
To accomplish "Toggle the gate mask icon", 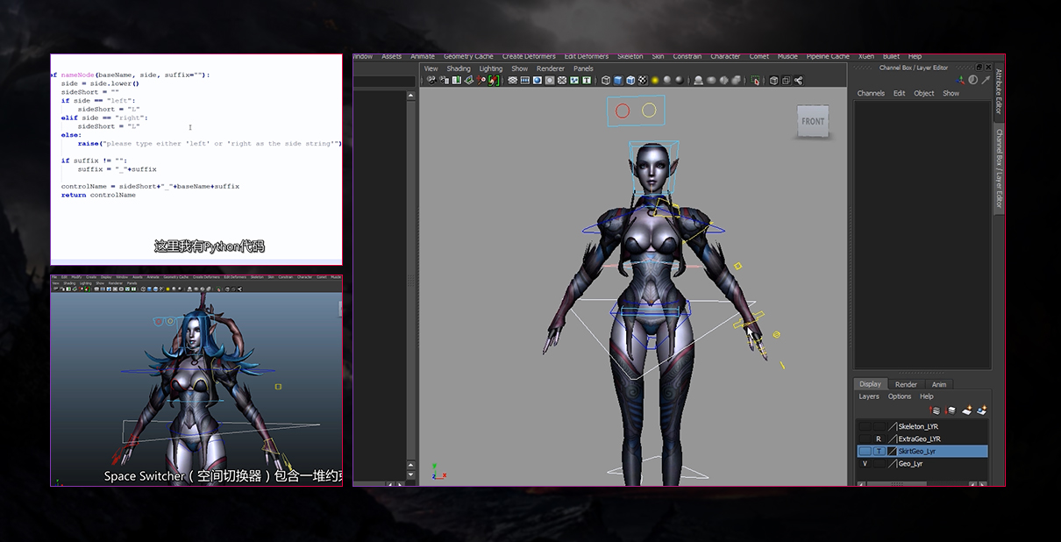I will [550, 81].
